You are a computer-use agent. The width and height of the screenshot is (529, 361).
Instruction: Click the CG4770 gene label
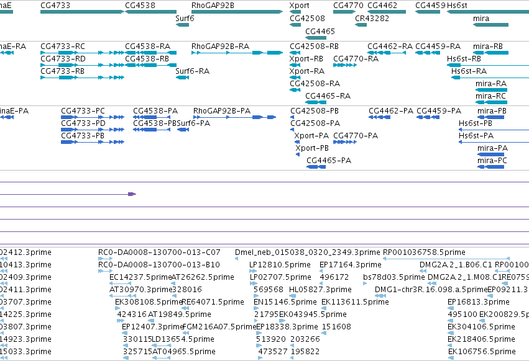pyautogui.click(x=348, y=6)
